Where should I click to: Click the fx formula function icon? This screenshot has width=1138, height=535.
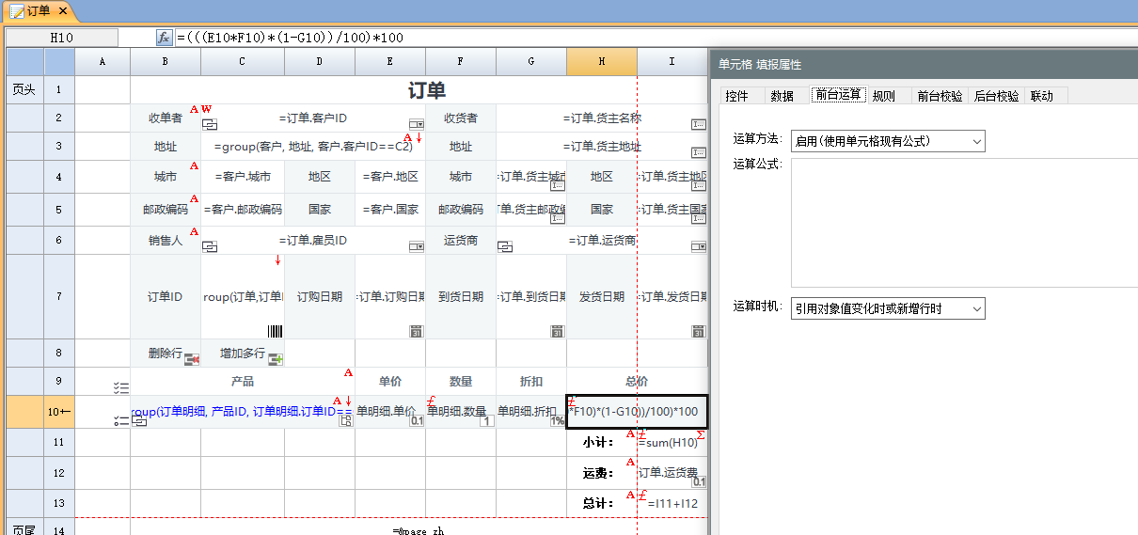164,38
